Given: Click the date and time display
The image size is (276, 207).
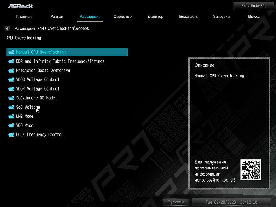Looking at the screenshot, I should click(231, 202).
